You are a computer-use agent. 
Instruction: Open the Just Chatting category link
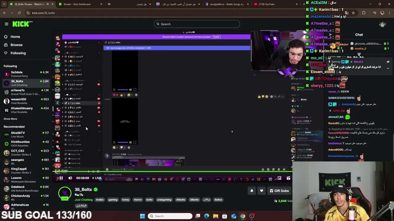pyautogui.click(x=83, y=200)
